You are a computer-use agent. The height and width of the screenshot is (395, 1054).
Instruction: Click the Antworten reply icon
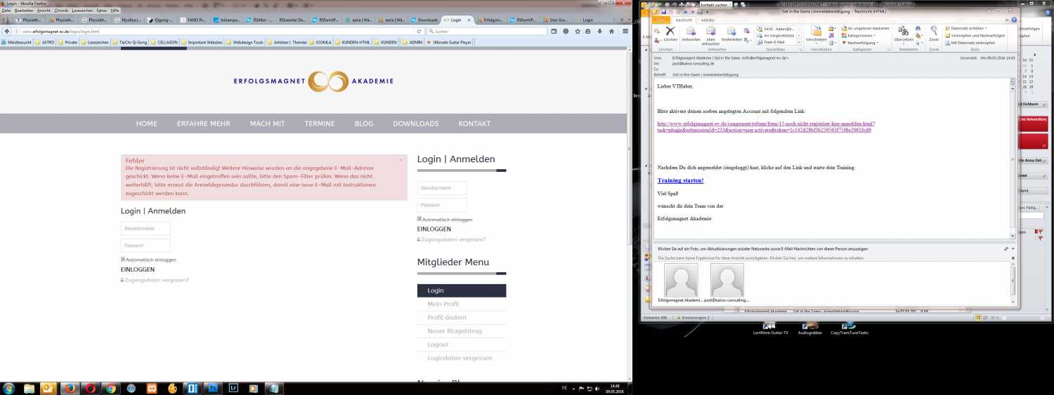pyautogui.click(x=691, y=33)
